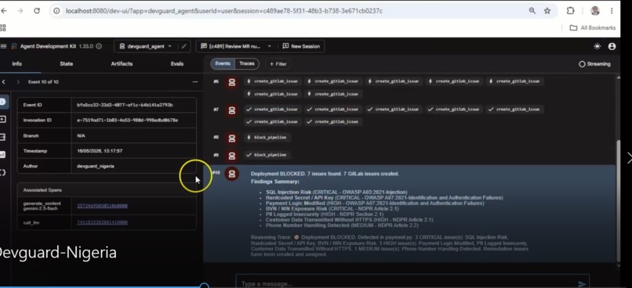Image resolution: width=632 pixels, height=288 pixels.
Task: Open the Review MR session dropdown
Action: pyautogui.click(x=236, y=46)
